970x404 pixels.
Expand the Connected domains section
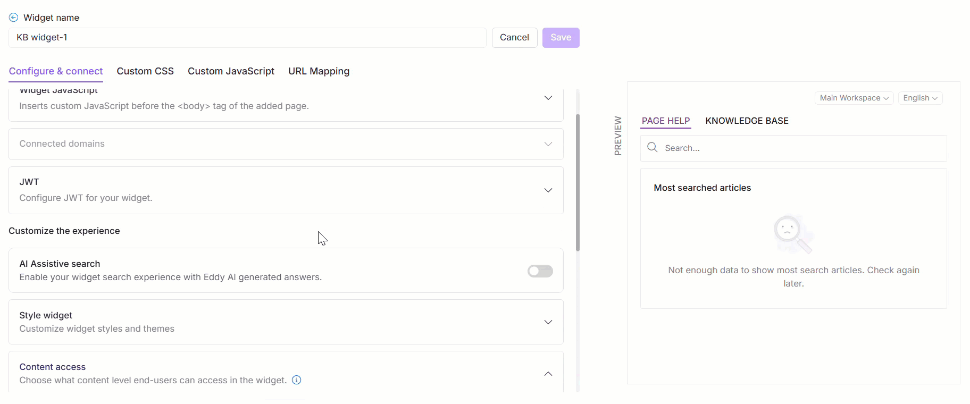pos(548,144)
